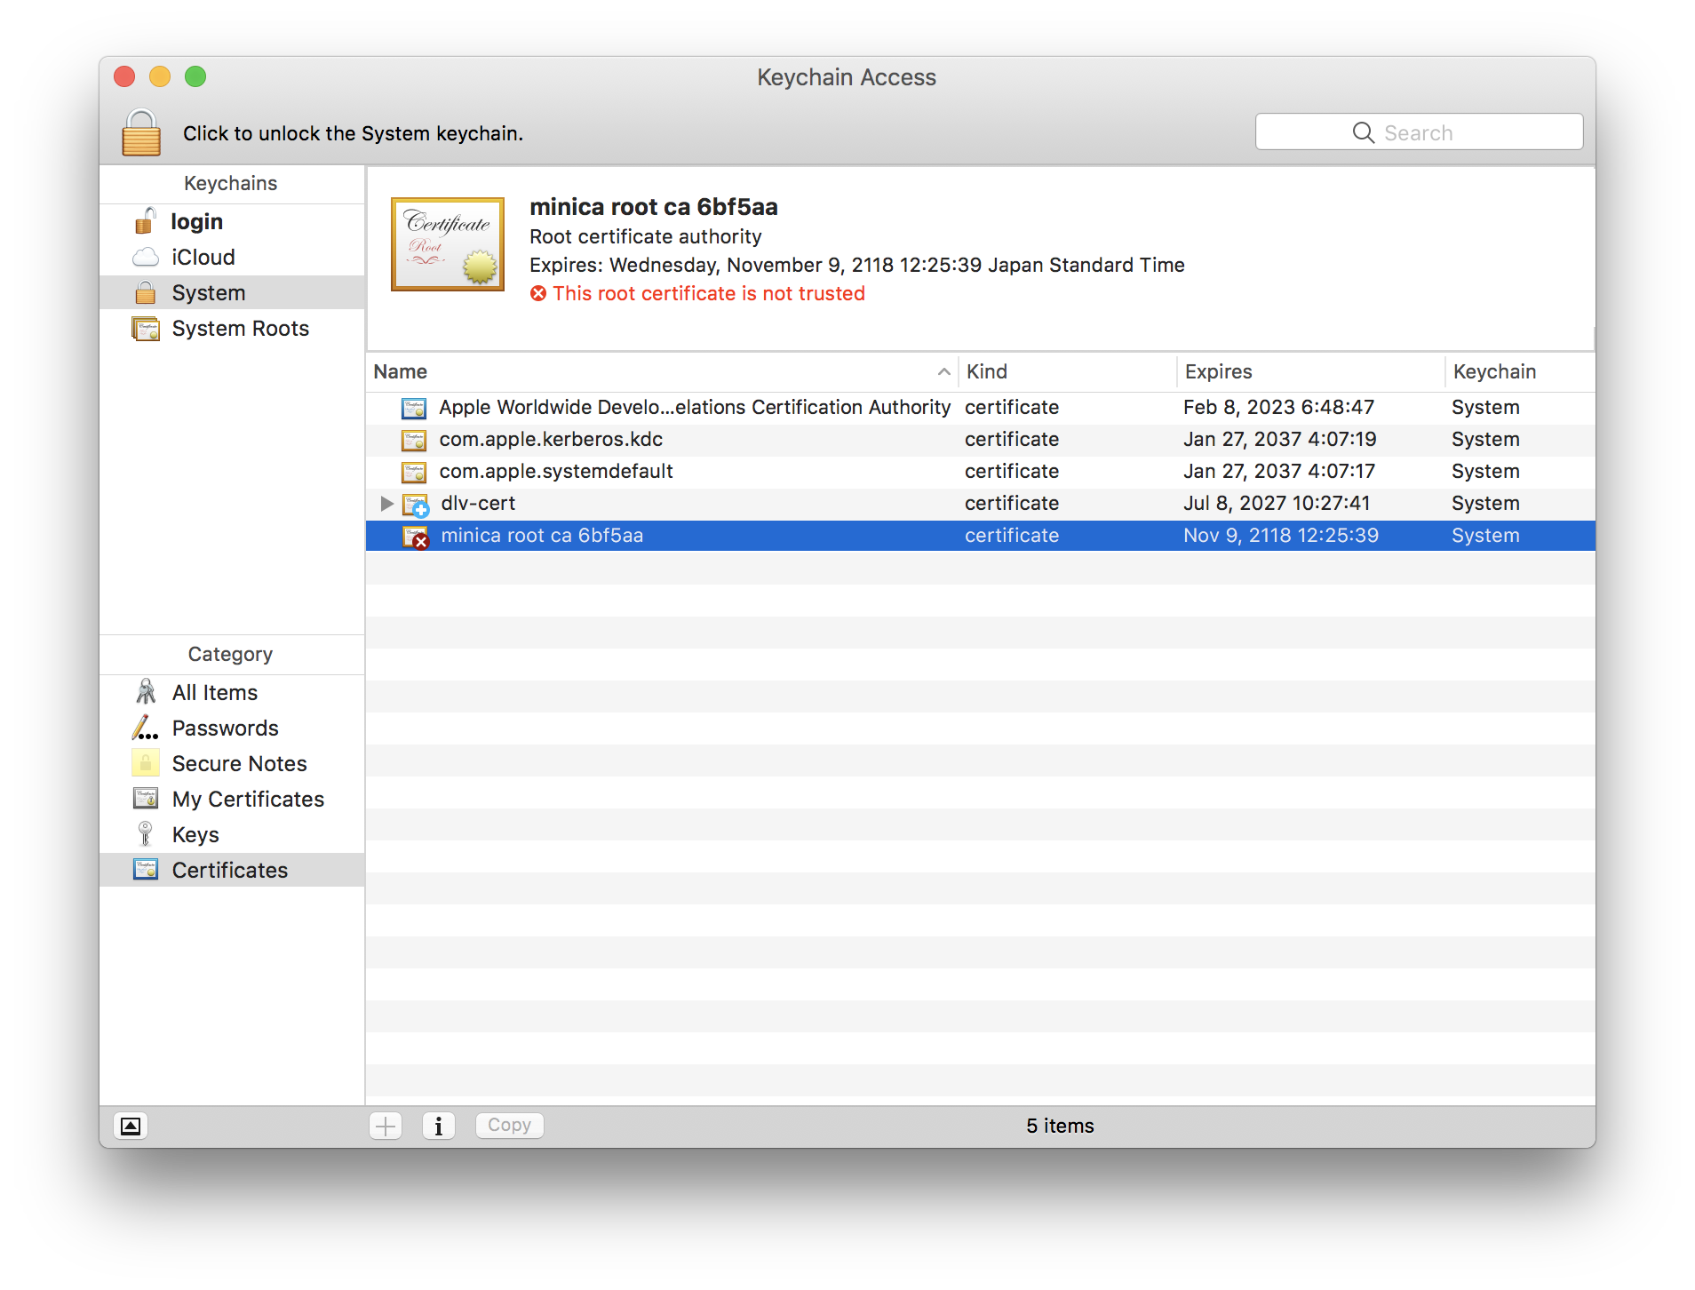Select the minica root ca 6bf5aa row
This screenshot has width=1695, height=1290.
981,536
